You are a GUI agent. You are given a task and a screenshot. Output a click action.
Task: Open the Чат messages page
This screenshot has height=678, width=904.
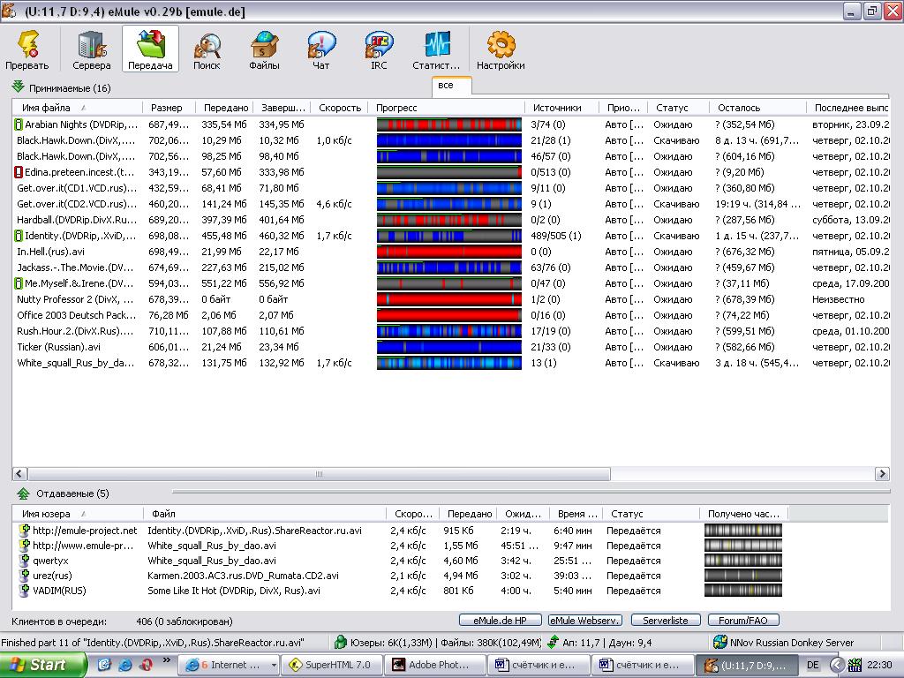coord(321,49)
